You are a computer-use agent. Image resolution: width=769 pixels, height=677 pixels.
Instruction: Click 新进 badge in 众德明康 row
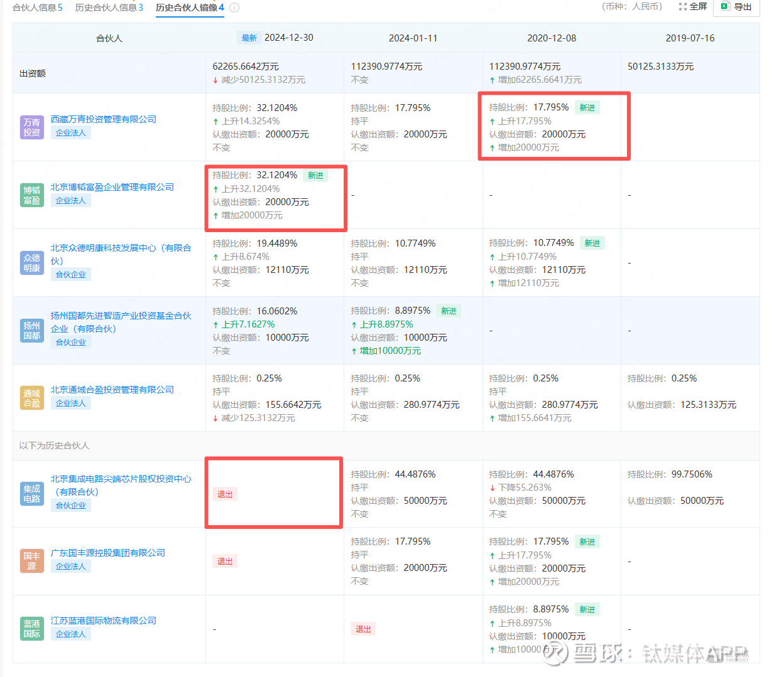tap(592, 243)
